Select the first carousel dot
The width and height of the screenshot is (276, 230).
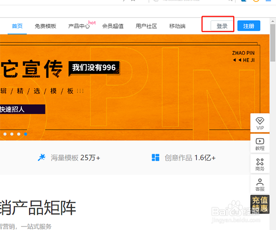(5, 134)
